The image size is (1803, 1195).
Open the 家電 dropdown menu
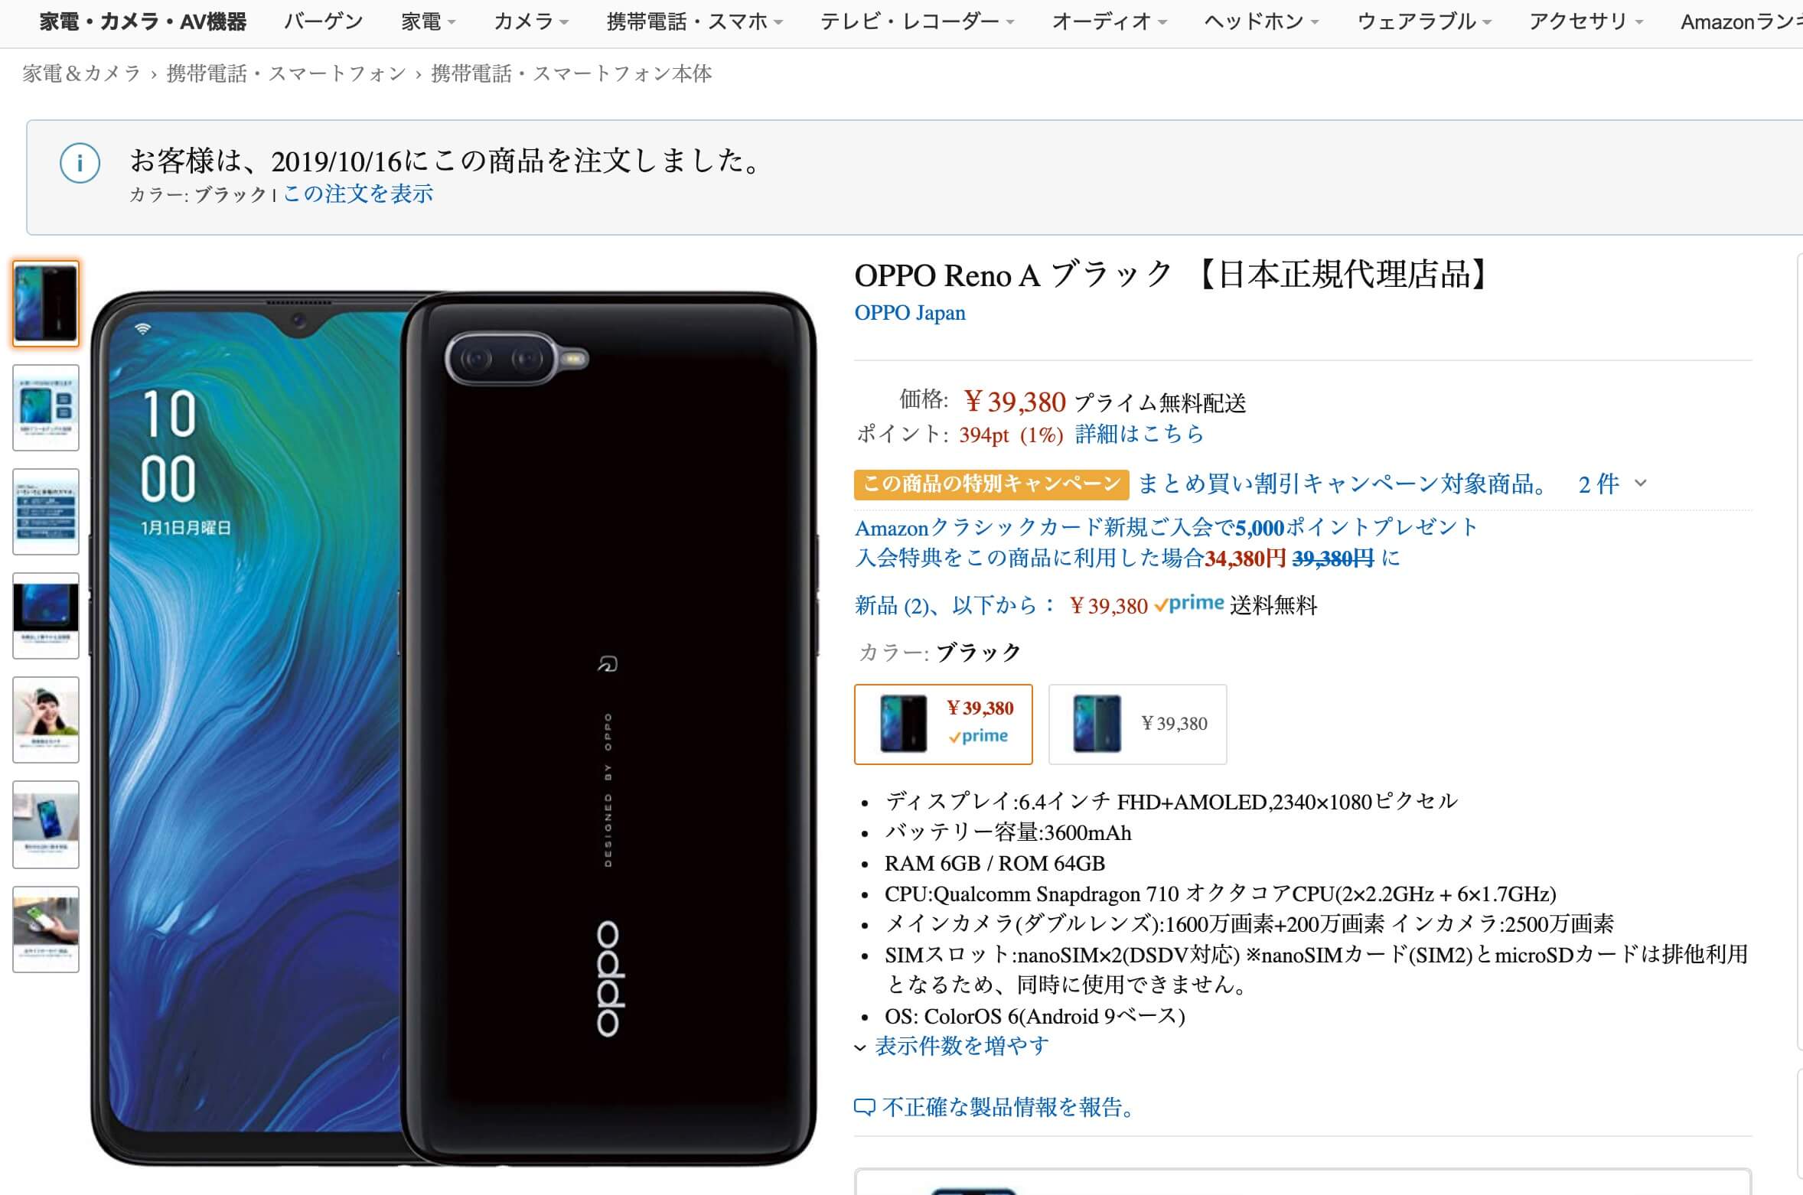[x=429, y=21]
